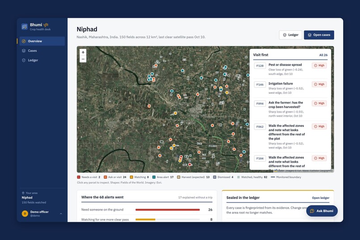This screenshot has width=360, height=240.
Task: Click the Your area location pin icon
Action: (23, 193)
